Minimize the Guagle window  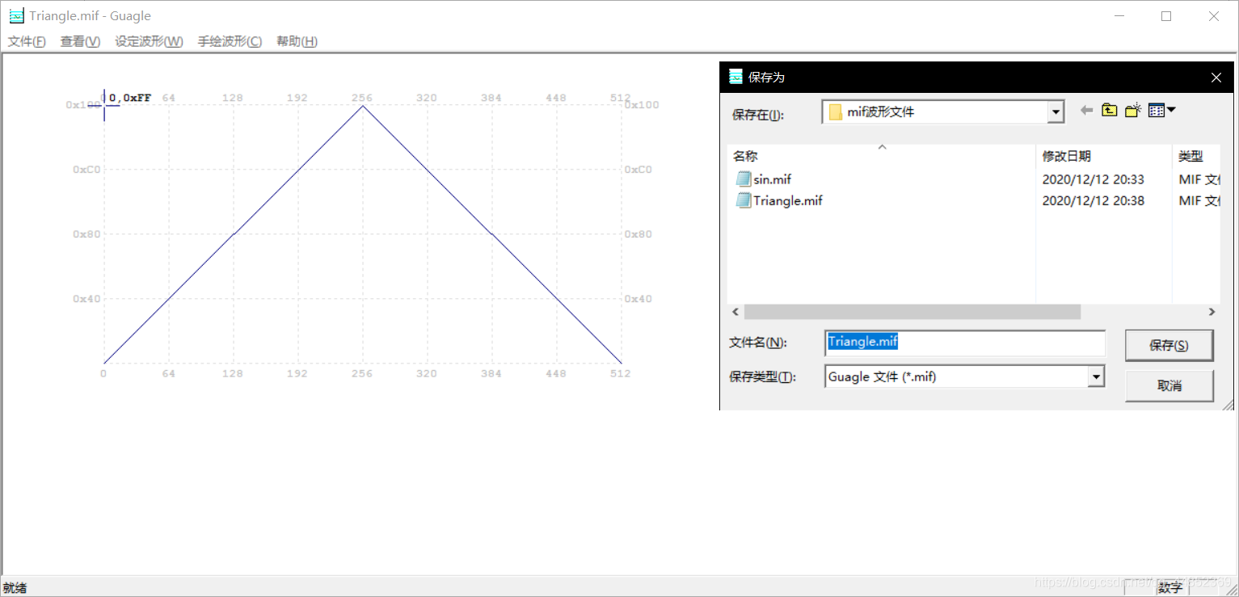coord(1119,16)
